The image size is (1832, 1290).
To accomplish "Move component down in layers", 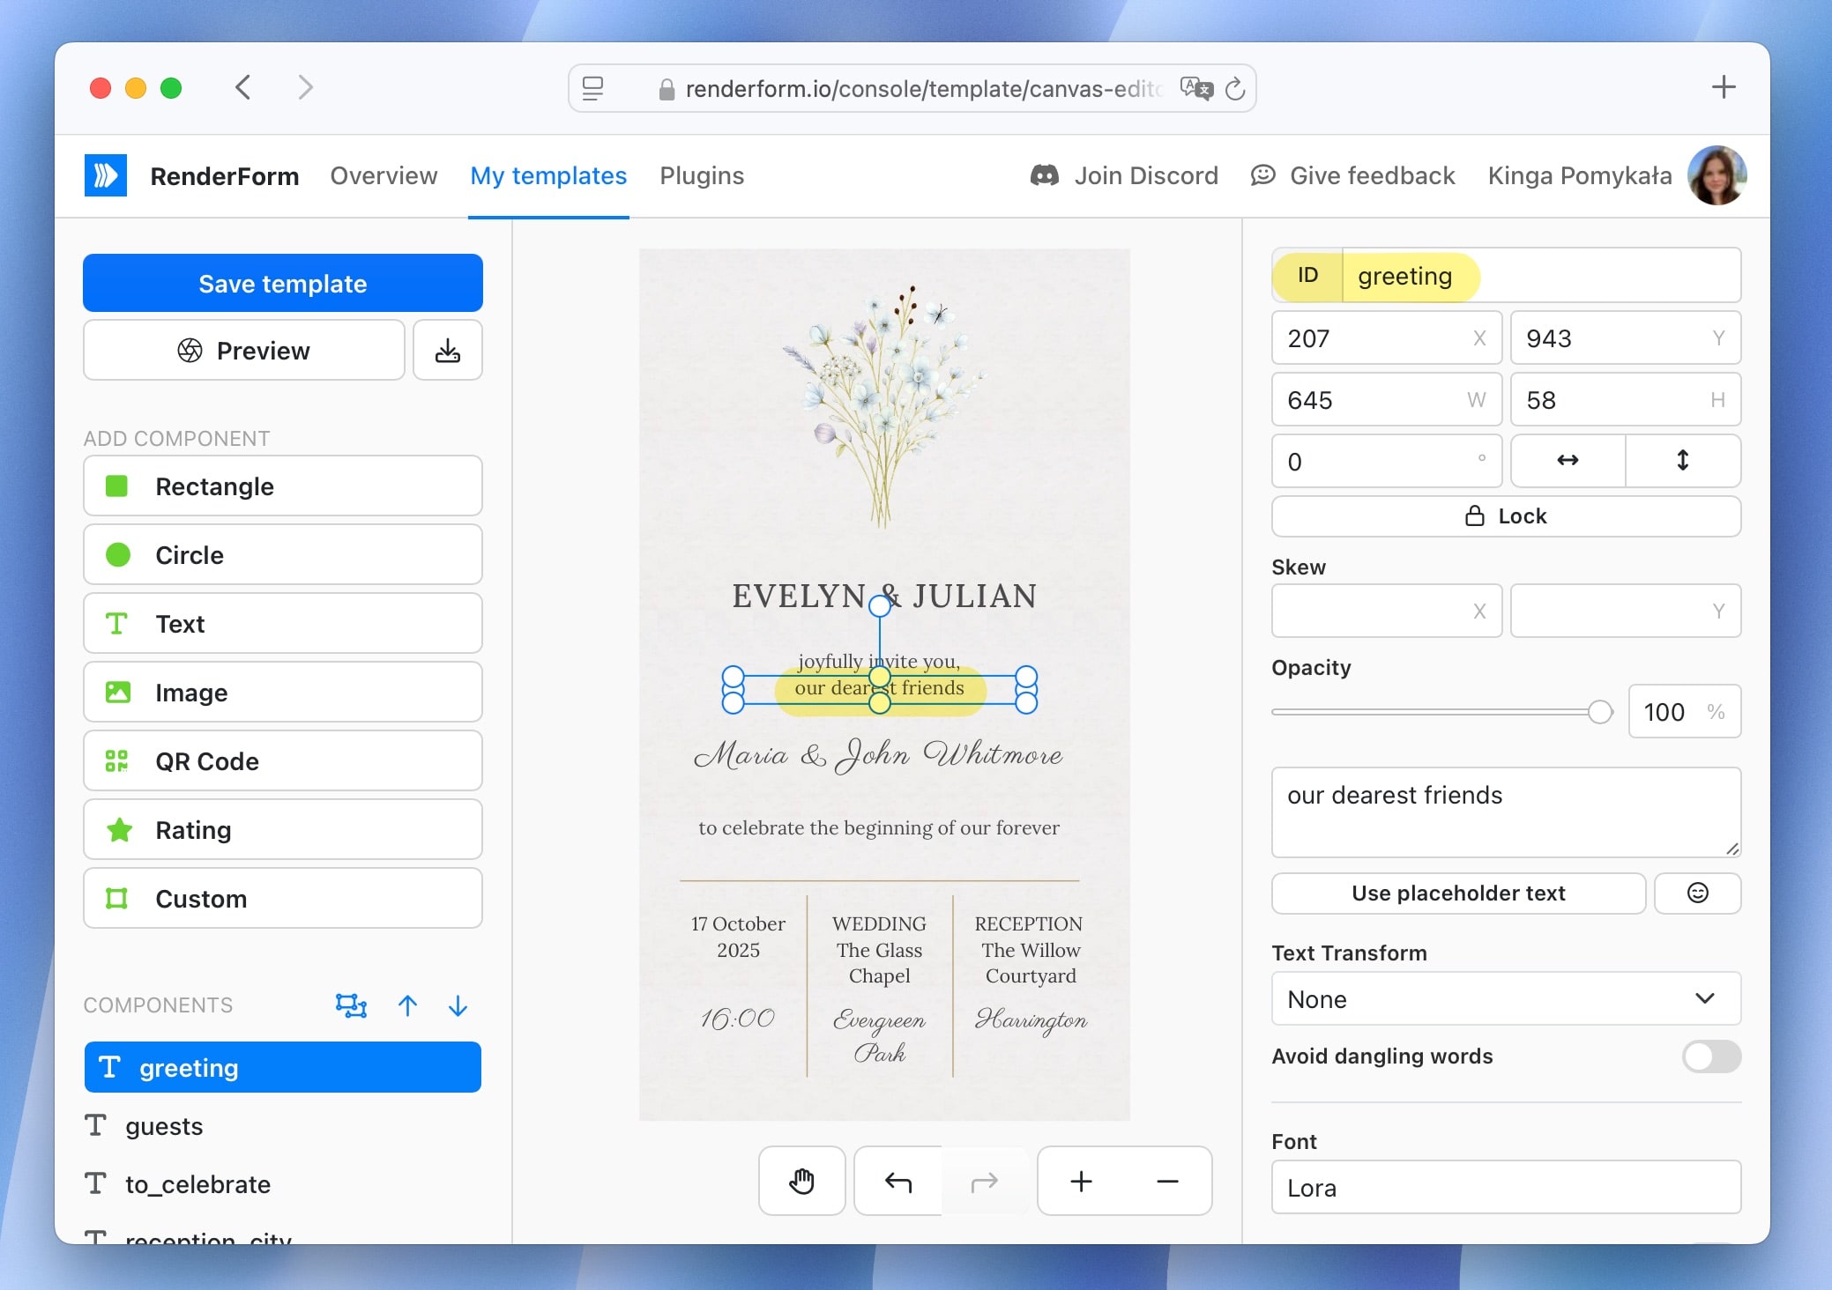I will click(x=458, y=1005).
